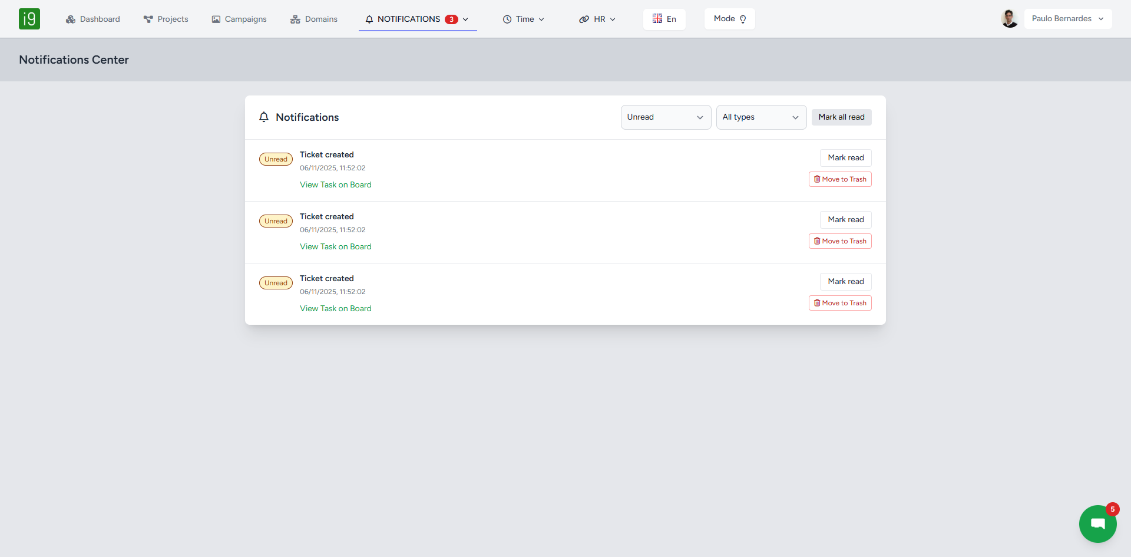1131x557 pixels.
Task: Open the Unread status filter dropdown
Action: click(x=666, y=117)
